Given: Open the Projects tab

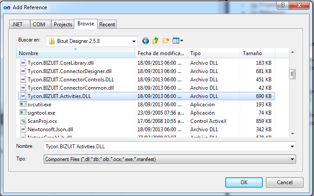Looking at the screenshot, I should pos(63,24).
